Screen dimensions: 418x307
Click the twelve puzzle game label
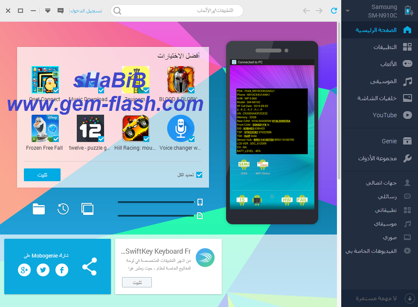(90, 148)
